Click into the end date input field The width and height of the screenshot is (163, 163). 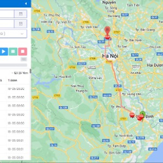coord(7,24)
